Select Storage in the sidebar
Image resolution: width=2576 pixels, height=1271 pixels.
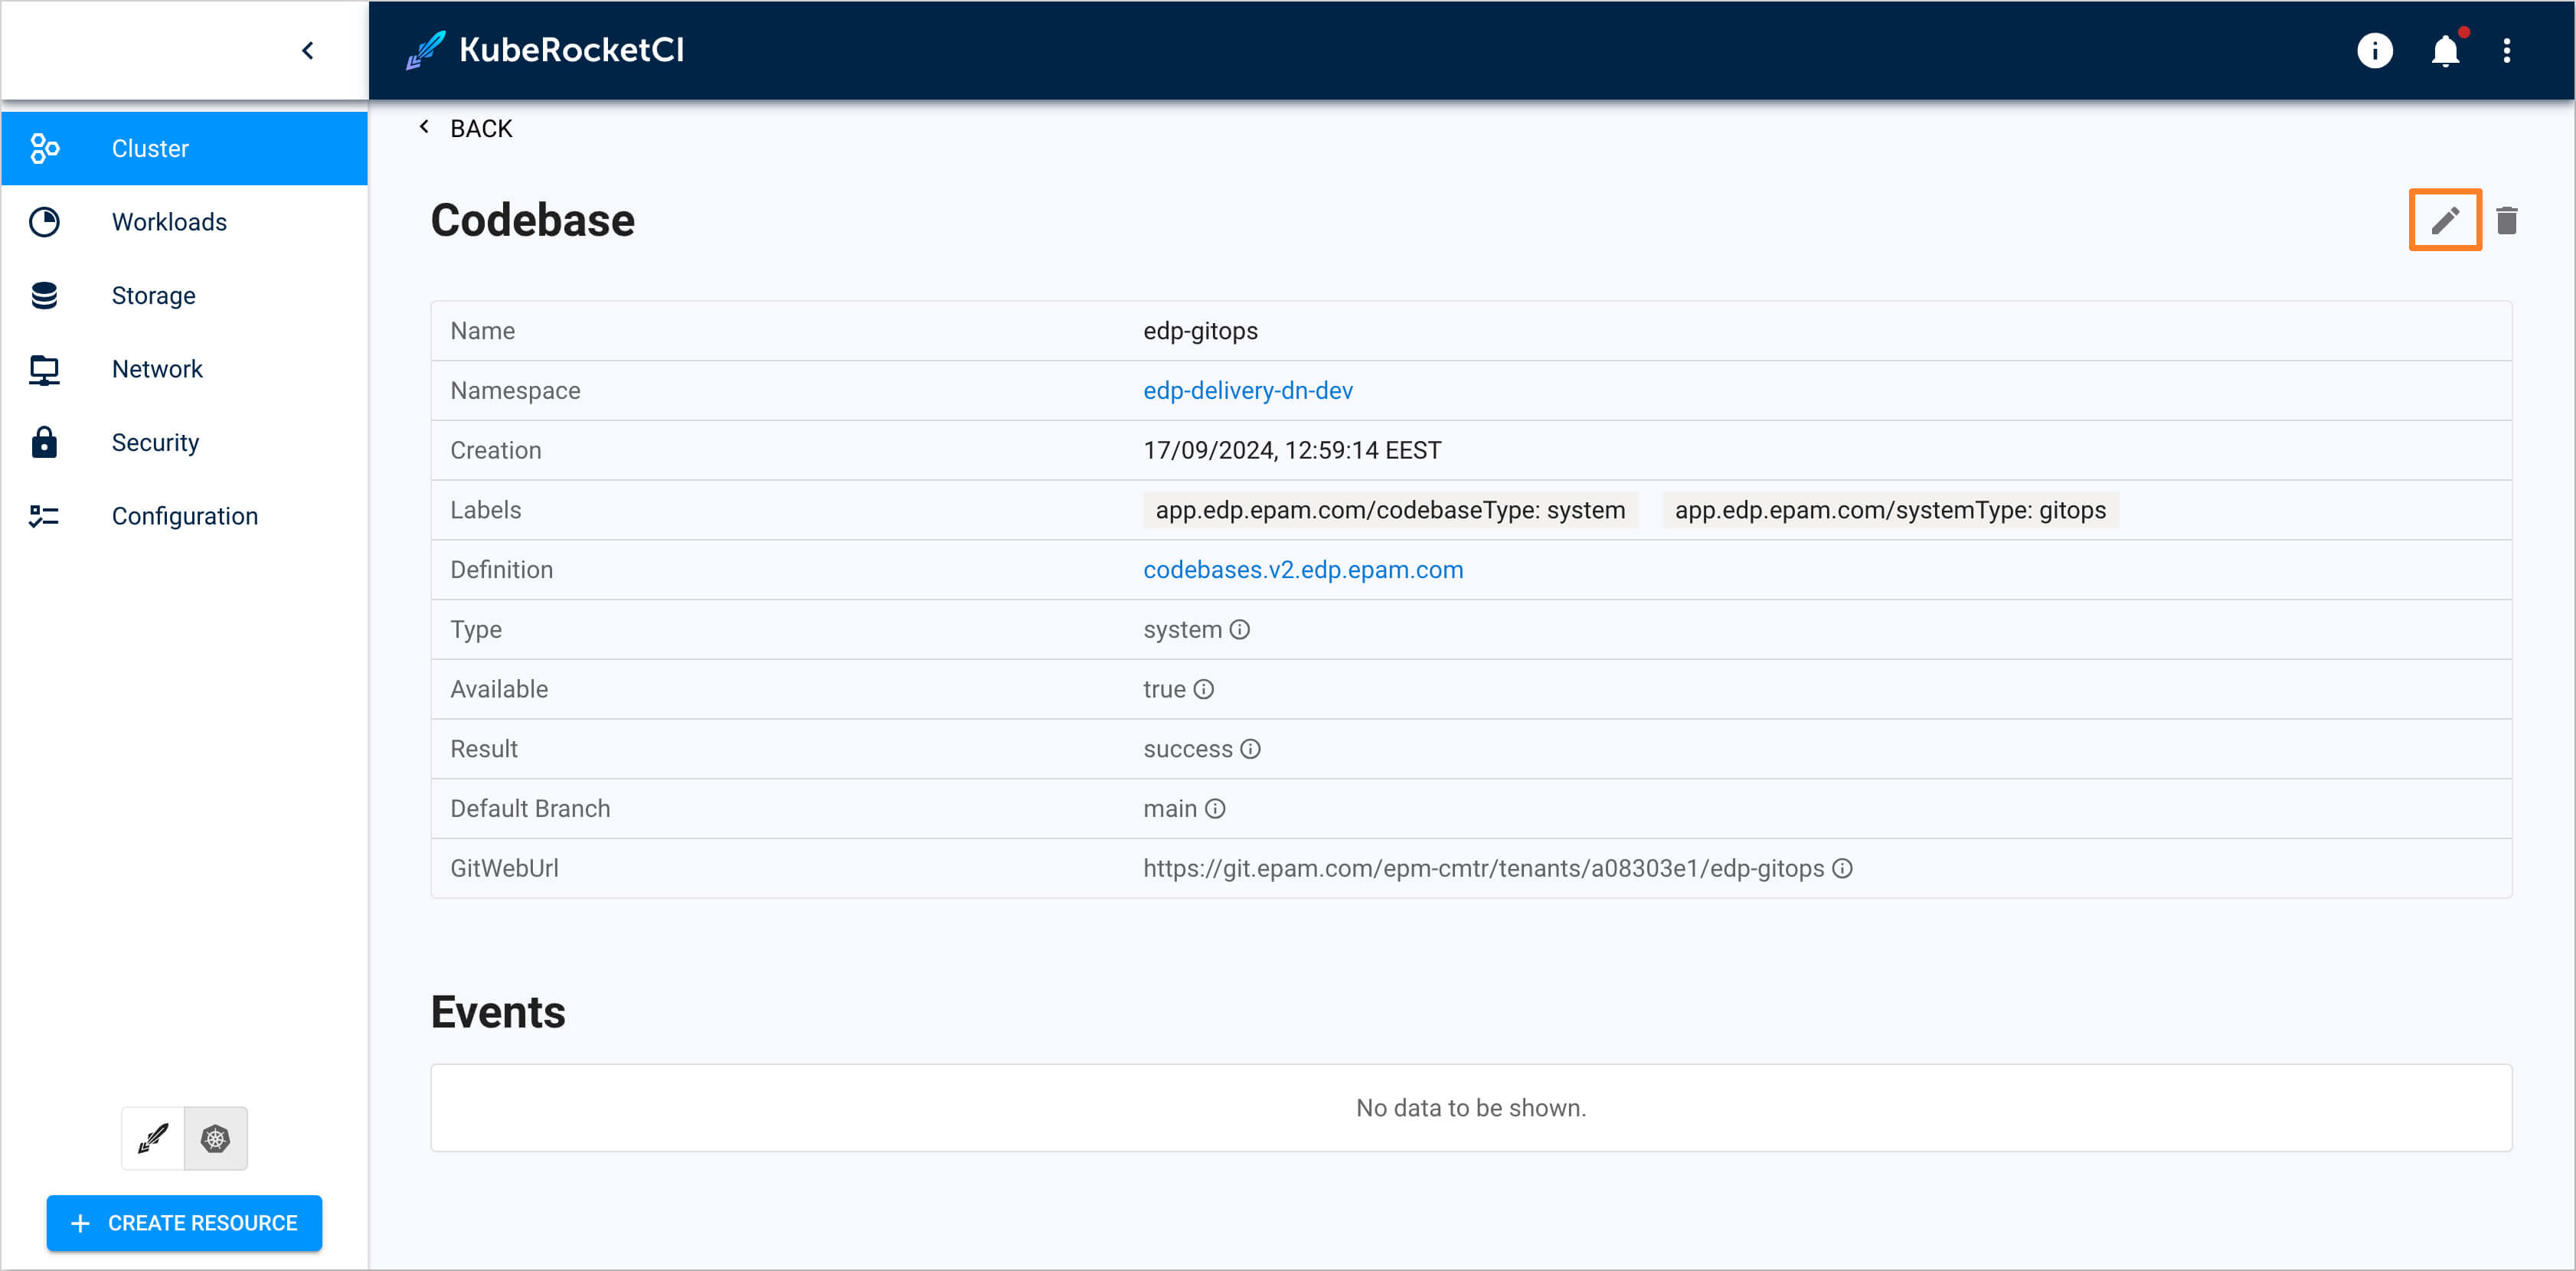click(x=153, y=295)
